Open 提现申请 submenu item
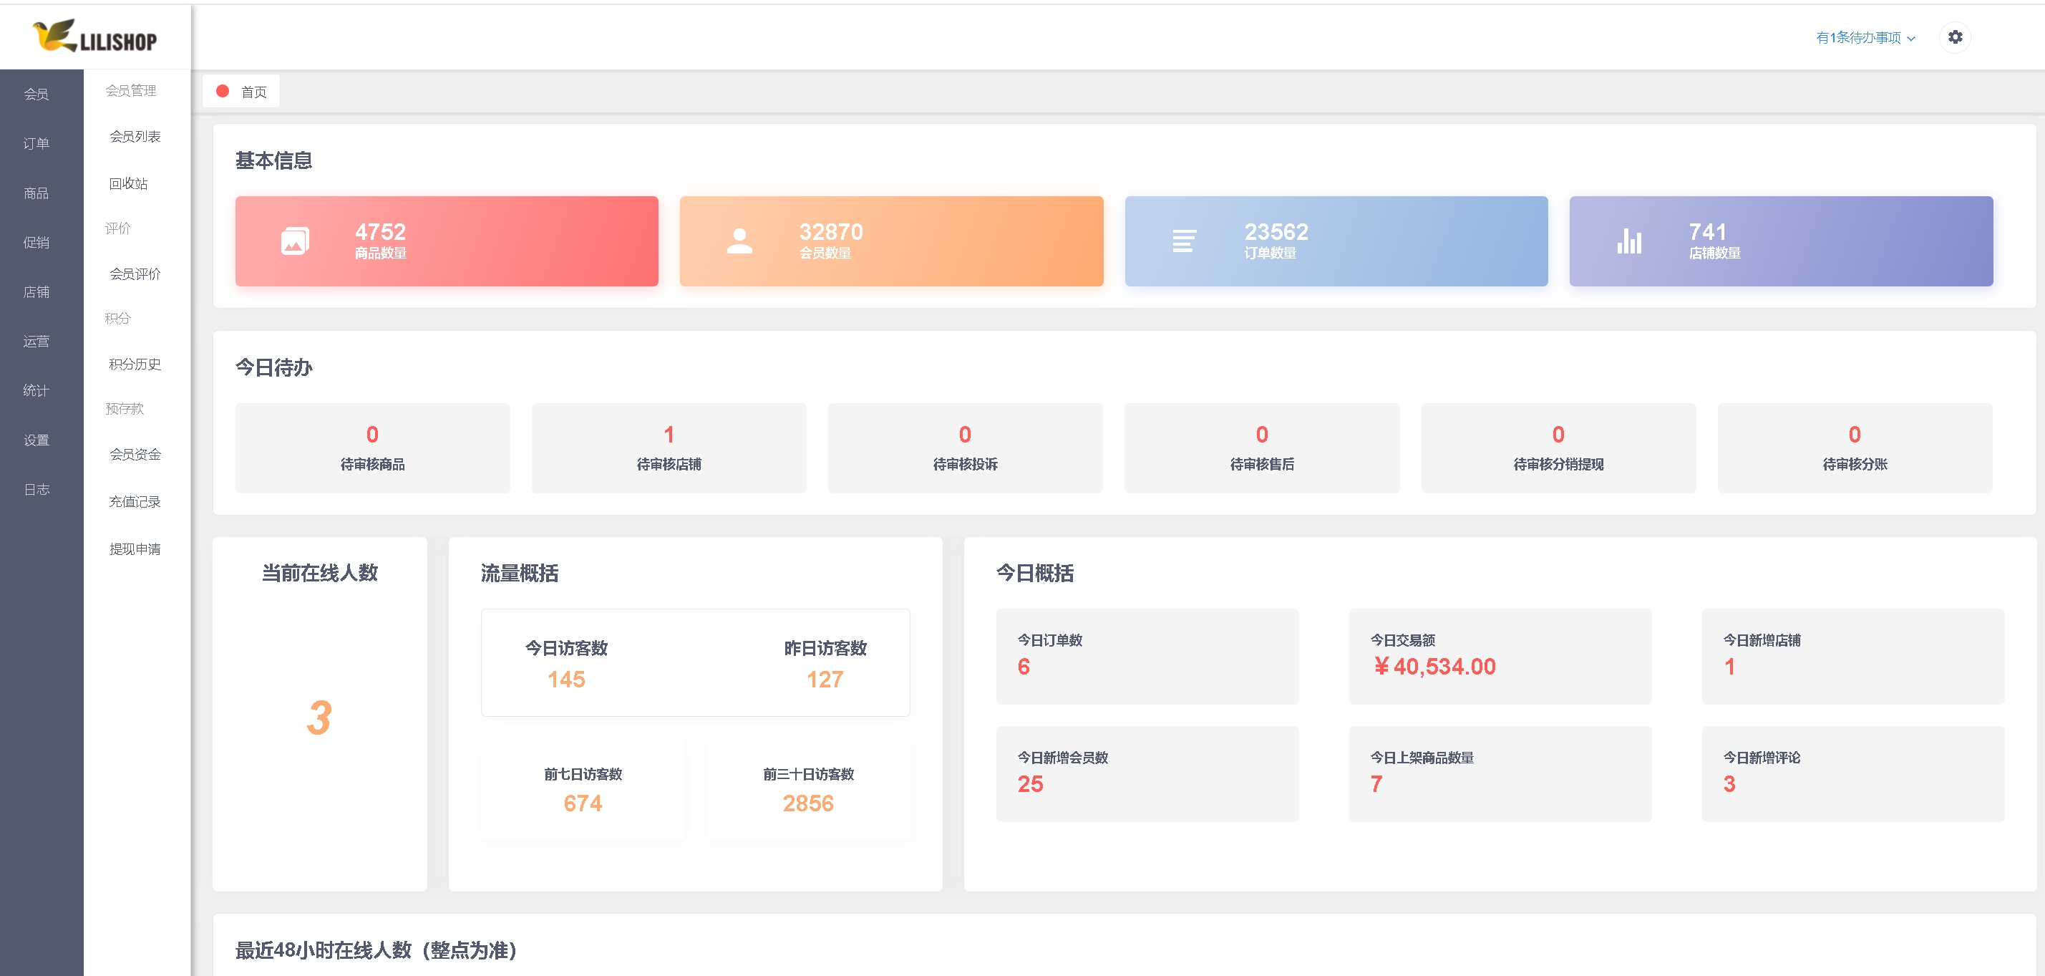This screenshot has width=2045, height=976. click(x=135, y=549)
